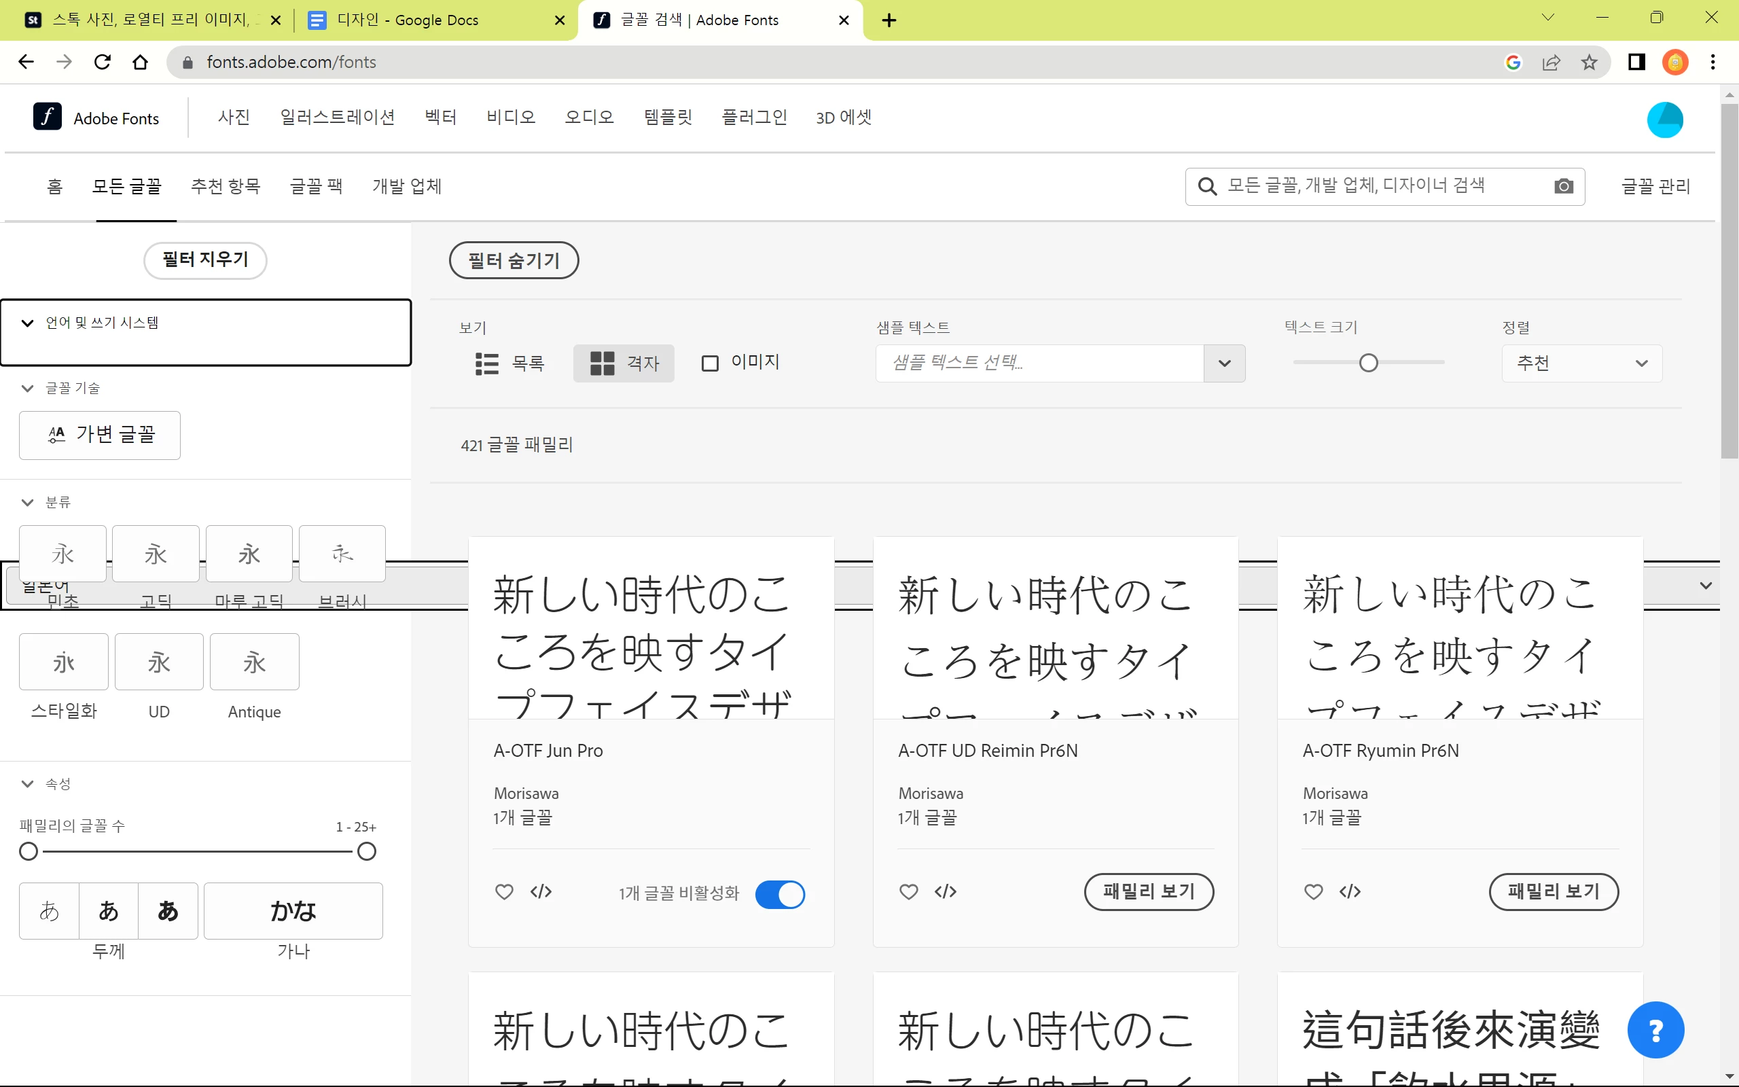
Task: Click the camera visual search icon
Action: pos(1563,186)
